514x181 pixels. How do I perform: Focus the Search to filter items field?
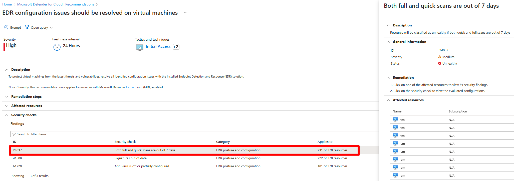pos(194,134)
